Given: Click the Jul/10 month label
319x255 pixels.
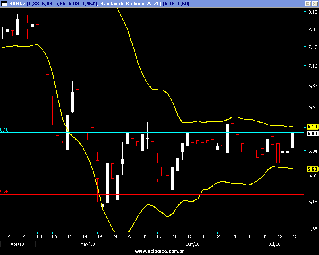Looking at the screenshot, I should (x=275, y=244).
